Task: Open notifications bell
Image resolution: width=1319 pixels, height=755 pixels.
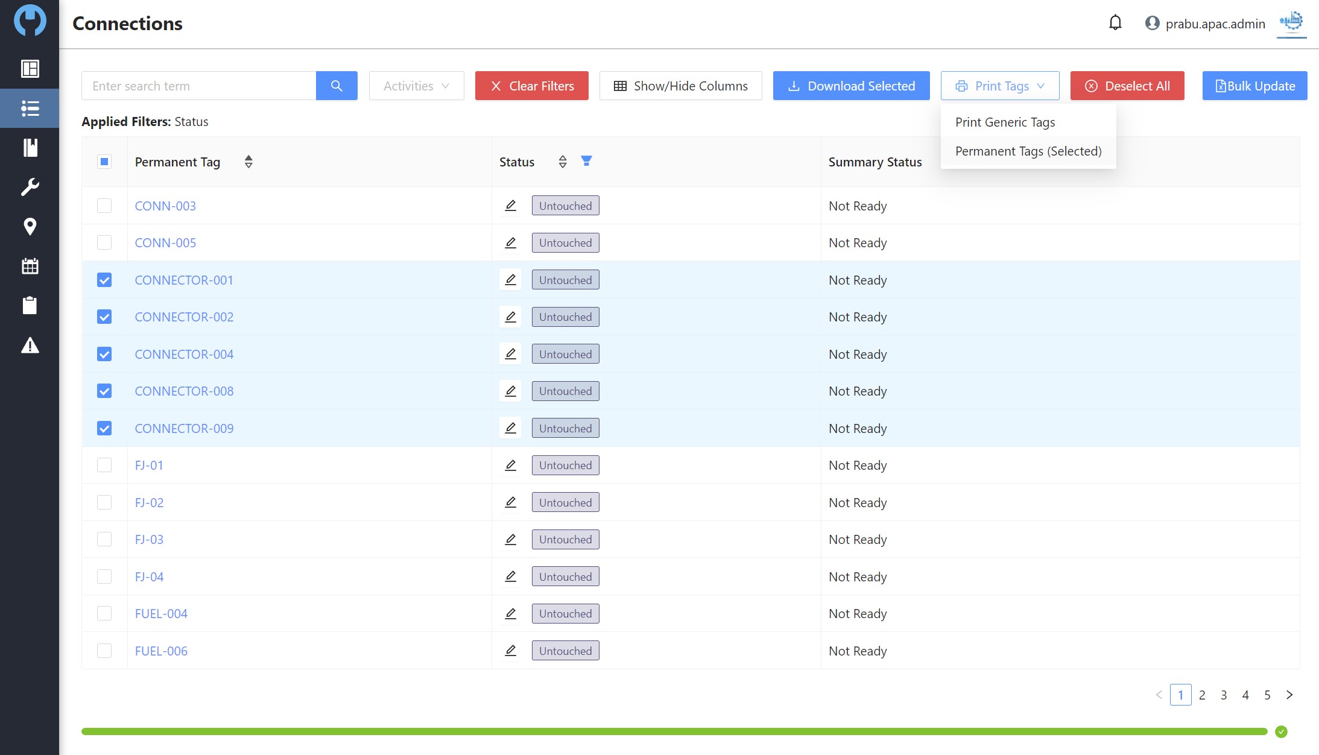Action: [1115, 23]
